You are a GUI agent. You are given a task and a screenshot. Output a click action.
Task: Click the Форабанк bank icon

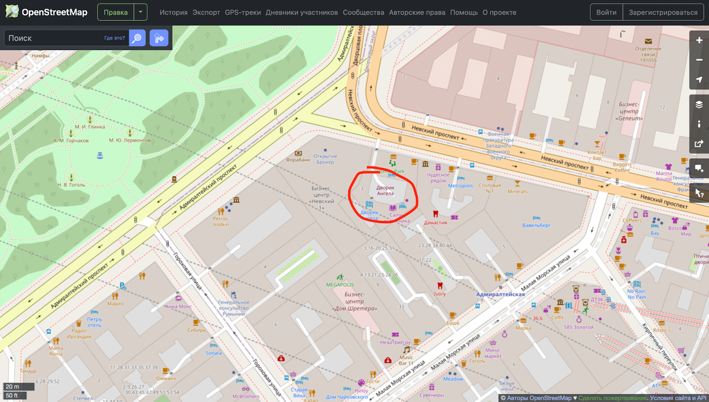click(x=300, y=152)
